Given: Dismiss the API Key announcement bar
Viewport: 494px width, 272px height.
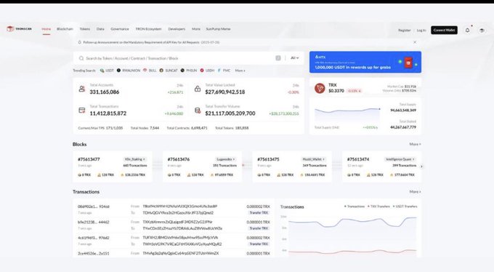Looking at the screenshot, I should [415, 42].
